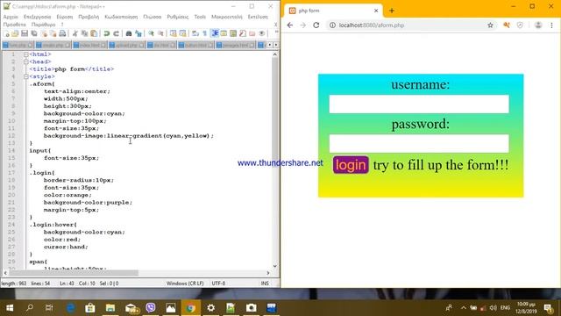Save the current file with the Save icon
The height and width of the screenshot is (316, 561).
25,33
